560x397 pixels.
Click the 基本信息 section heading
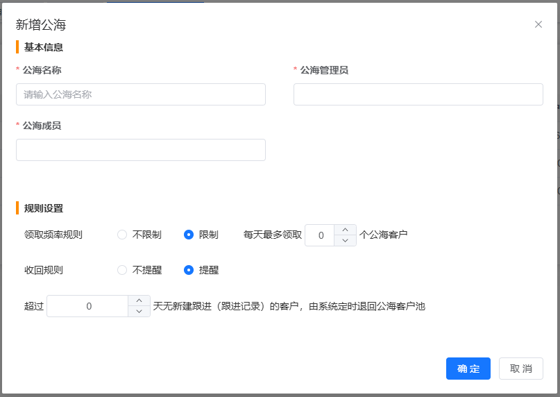coord(44,47)
